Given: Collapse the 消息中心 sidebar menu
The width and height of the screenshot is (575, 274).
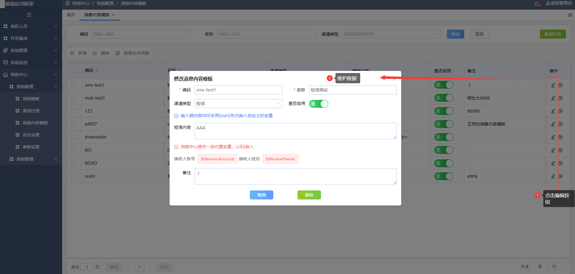Looking at the screenshot, I should 31,75.
